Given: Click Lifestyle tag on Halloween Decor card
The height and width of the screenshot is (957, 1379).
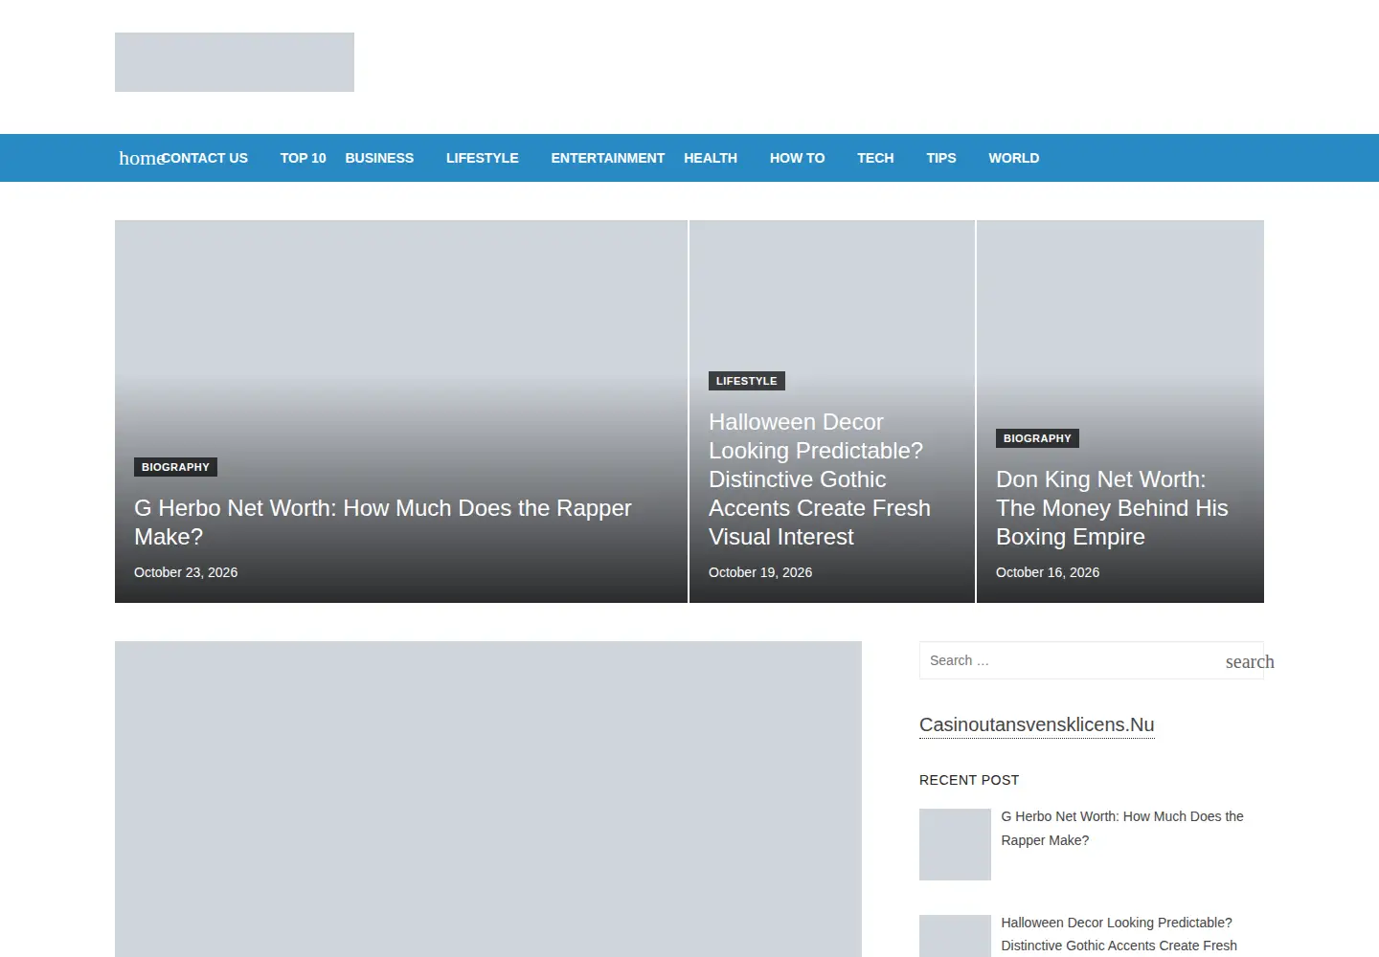Looking at the screenshot, I should 747,381.
